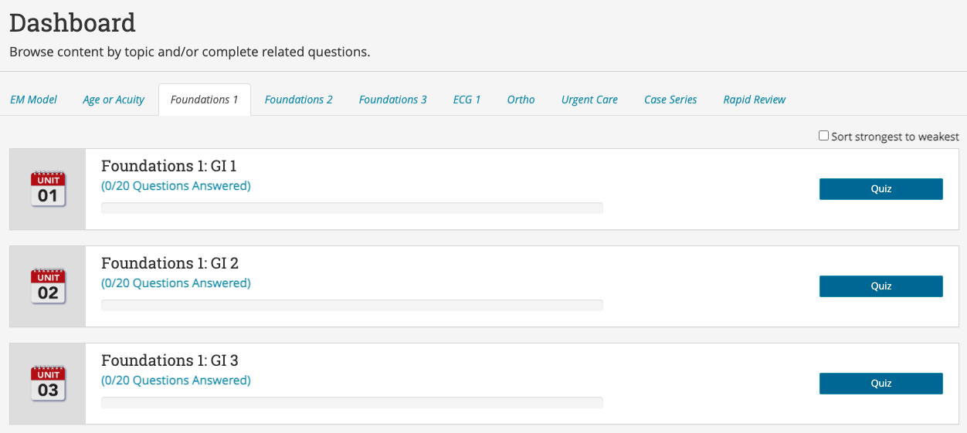The width and height of the screenshot is (967, 433).
Task: Open the Age or Acuity tab
Action: tap(114, 100)
